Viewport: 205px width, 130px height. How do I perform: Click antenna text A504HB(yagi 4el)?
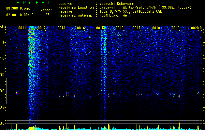tap(115, 15)
